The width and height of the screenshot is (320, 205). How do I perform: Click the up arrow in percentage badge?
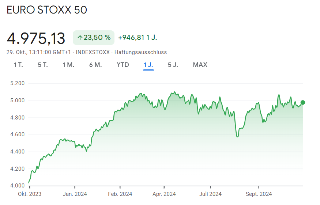pyautogui.click(x=80, y=38)
